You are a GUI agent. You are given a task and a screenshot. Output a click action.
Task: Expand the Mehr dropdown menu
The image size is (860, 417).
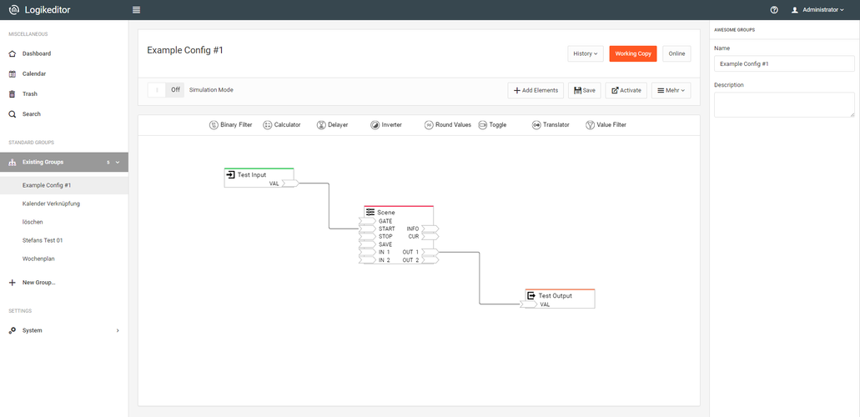671,90
